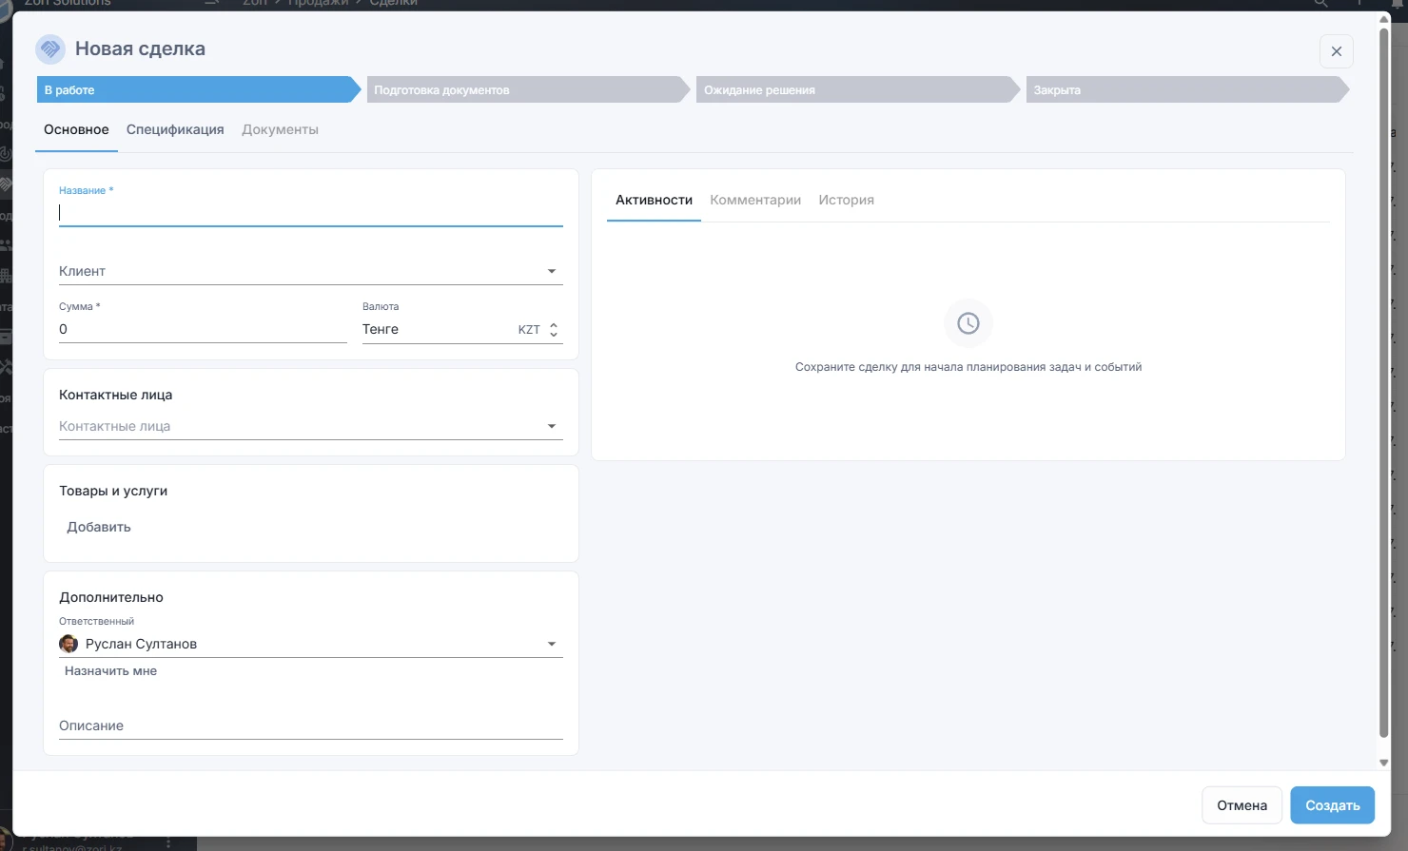This screenshot has width=1408, height=851.
Task: Switch to the Спецификация tab
Action: pos(175,129)
